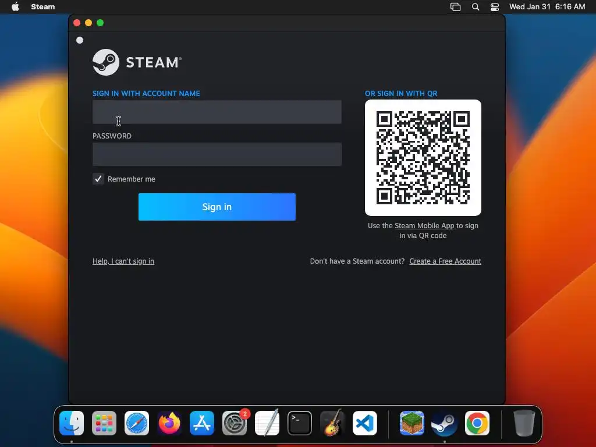Open the Trash in the dock
Screen dimensions: 596x447
coord(524,423)
